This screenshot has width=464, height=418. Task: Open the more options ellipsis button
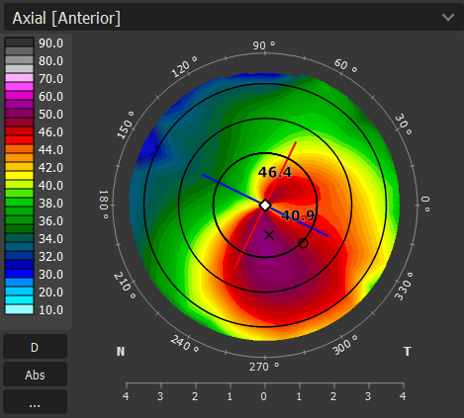35,402
